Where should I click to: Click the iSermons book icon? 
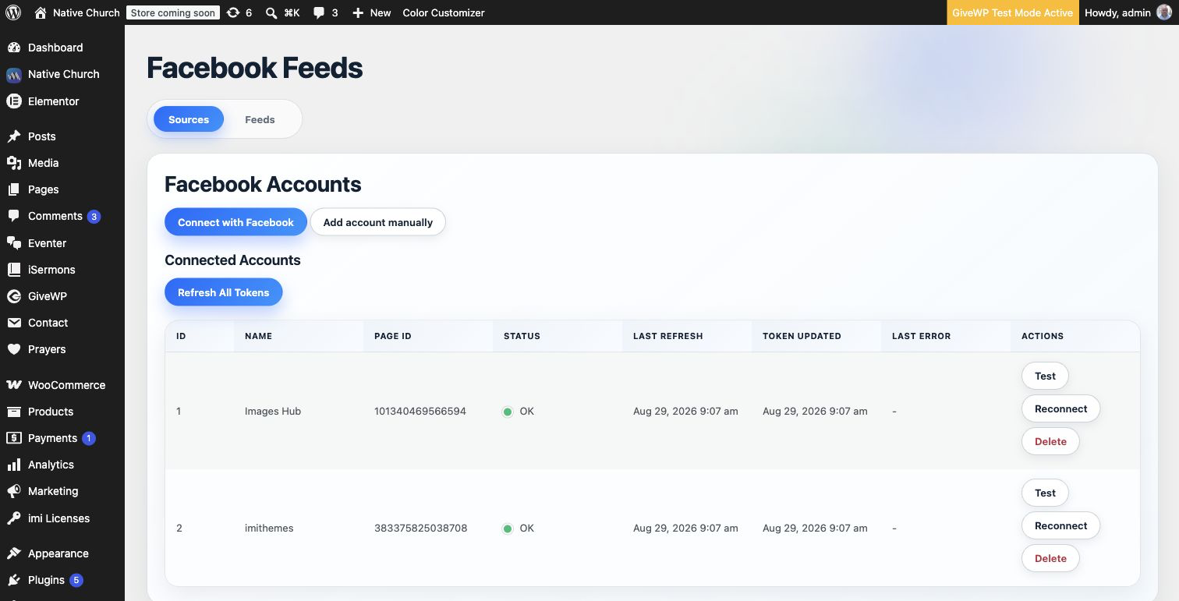pos(14,270)
